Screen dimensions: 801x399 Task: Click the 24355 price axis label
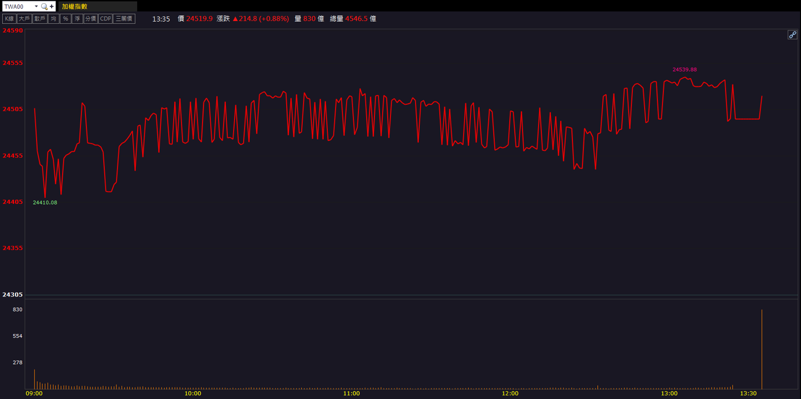point(13,248)
